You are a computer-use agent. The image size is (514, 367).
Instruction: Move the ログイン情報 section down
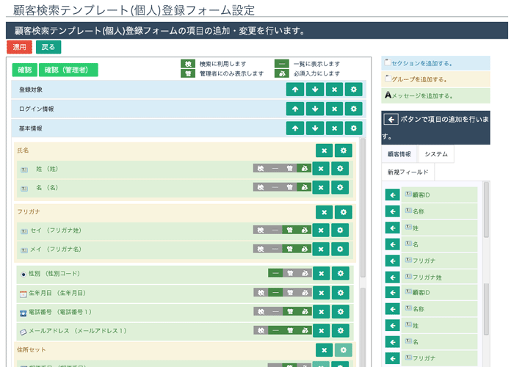point(314,109)
